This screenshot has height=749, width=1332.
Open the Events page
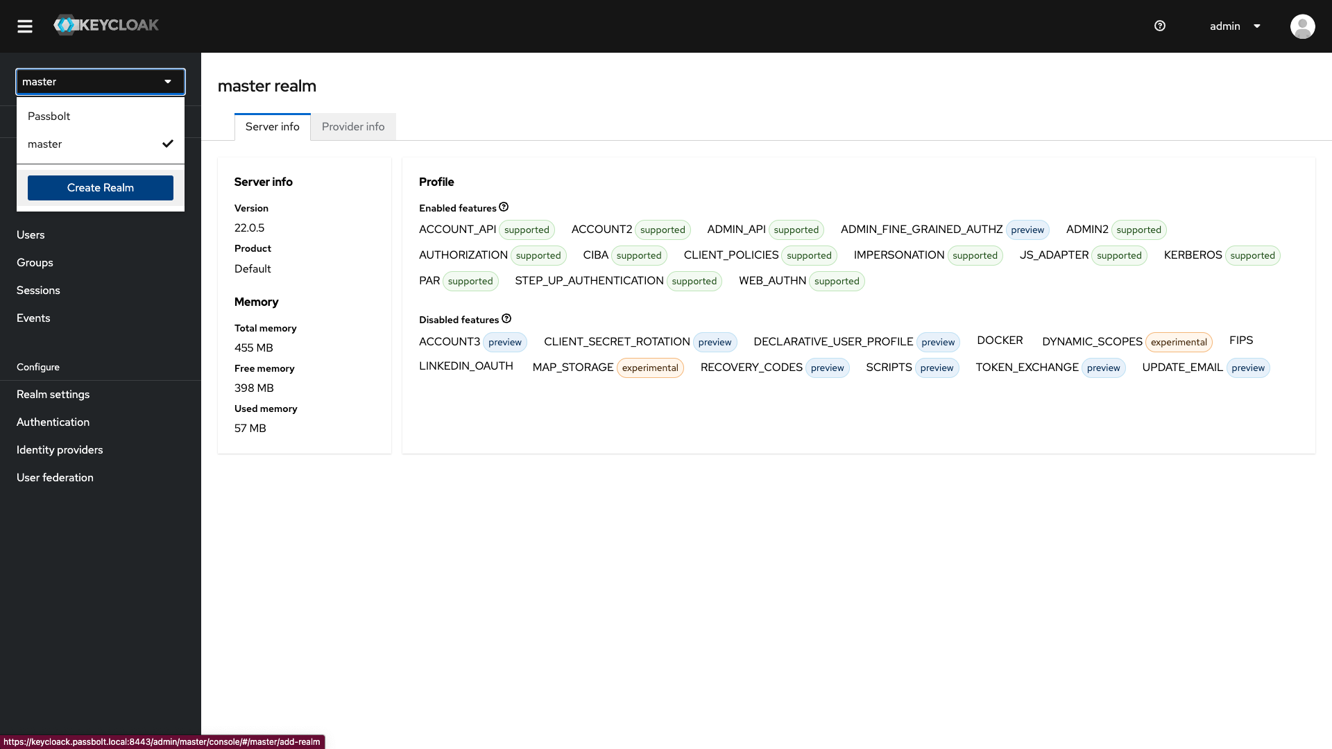tap(33, 318)
